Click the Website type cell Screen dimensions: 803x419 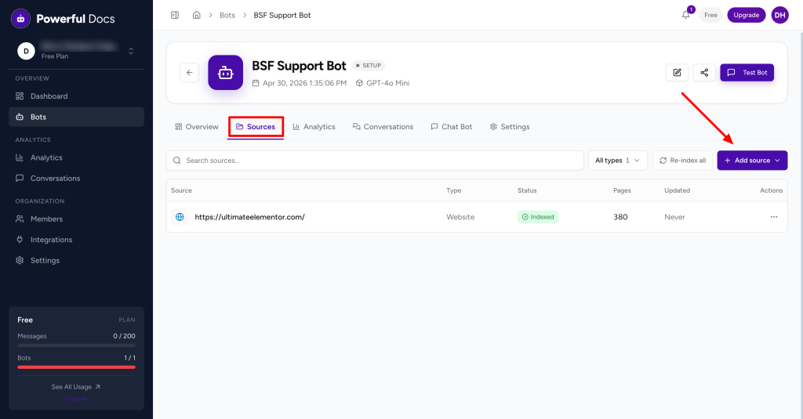click(x=460, y=217)
